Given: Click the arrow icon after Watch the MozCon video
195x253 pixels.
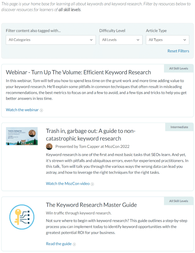Looking at the screenshot, I should 92,183.
